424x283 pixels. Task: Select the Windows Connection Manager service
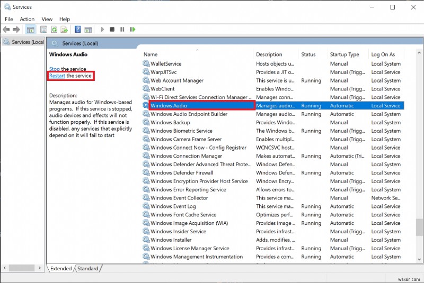click(x=273, y=156)
